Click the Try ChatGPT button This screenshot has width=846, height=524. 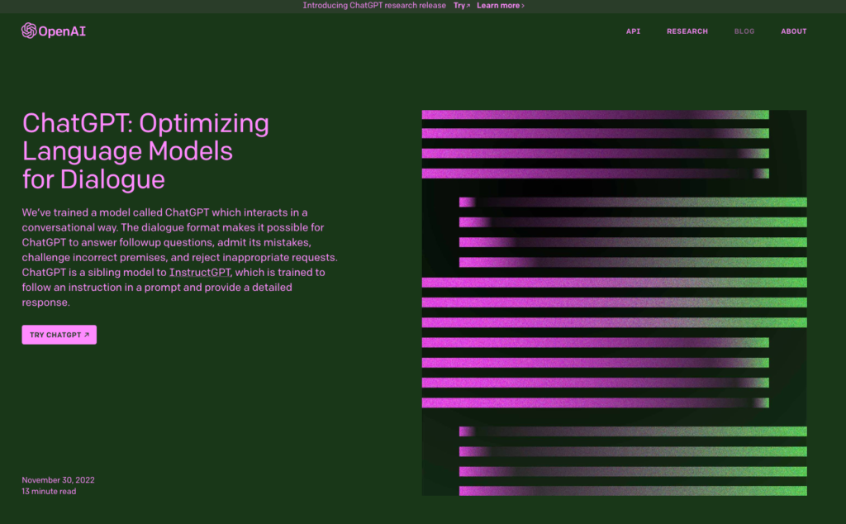pos(59,335)
